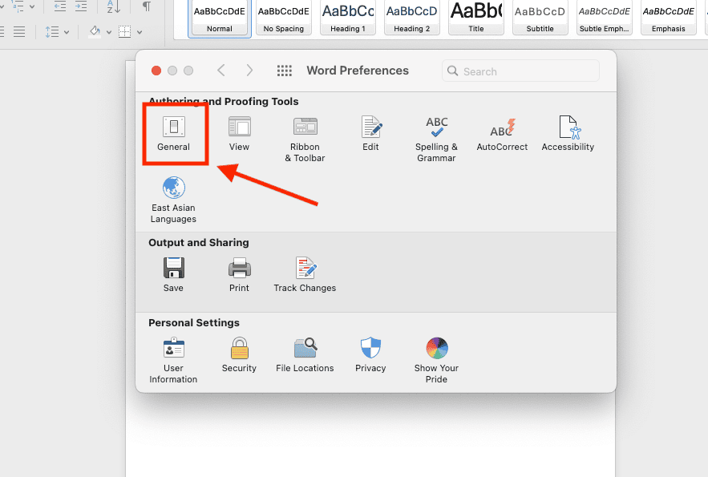The image size is (708, 477).
Task: Click the Line Spacing icon
Action: click(x=52, y=32)
